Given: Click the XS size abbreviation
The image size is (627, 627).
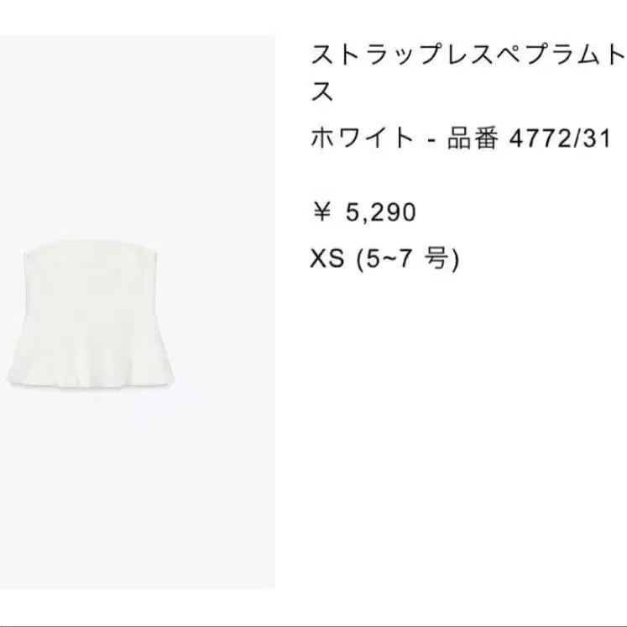Looking at the screenshot, I should tap(327, 259).
